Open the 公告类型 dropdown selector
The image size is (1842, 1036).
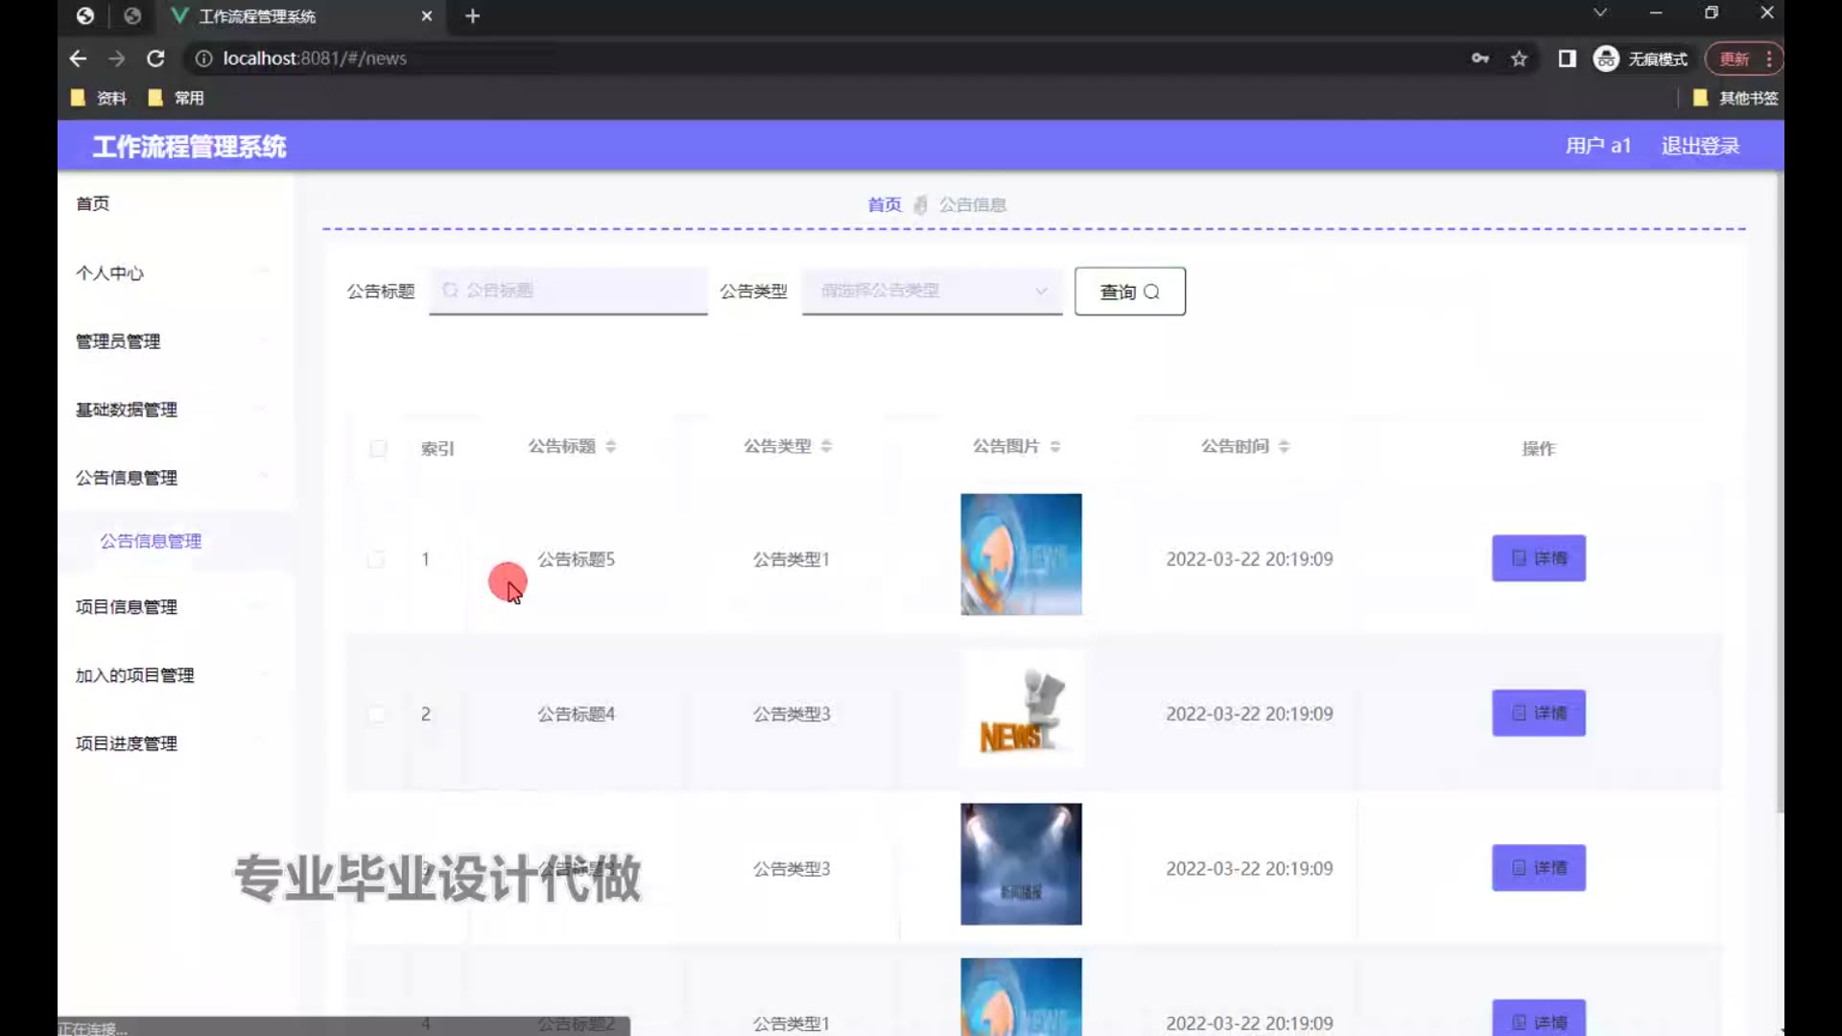931,291
